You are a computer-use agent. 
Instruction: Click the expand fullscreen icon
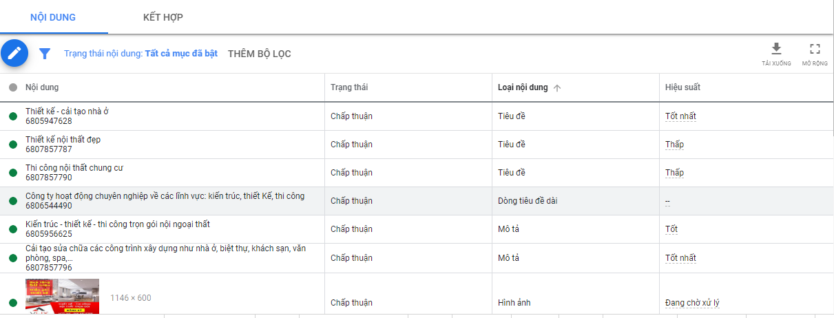(x=815, y=49)
